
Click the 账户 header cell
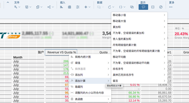point(41,52)
